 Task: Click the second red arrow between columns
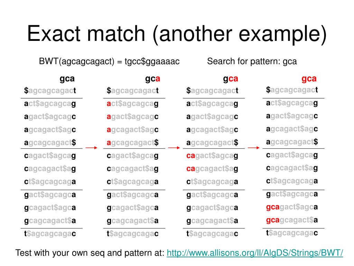(174, 148)
